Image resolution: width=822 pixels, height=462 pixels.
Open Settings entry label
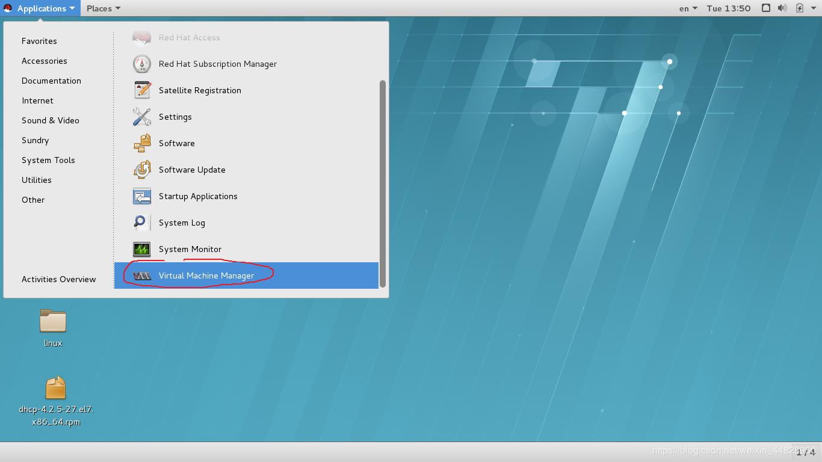click(175, 117)
